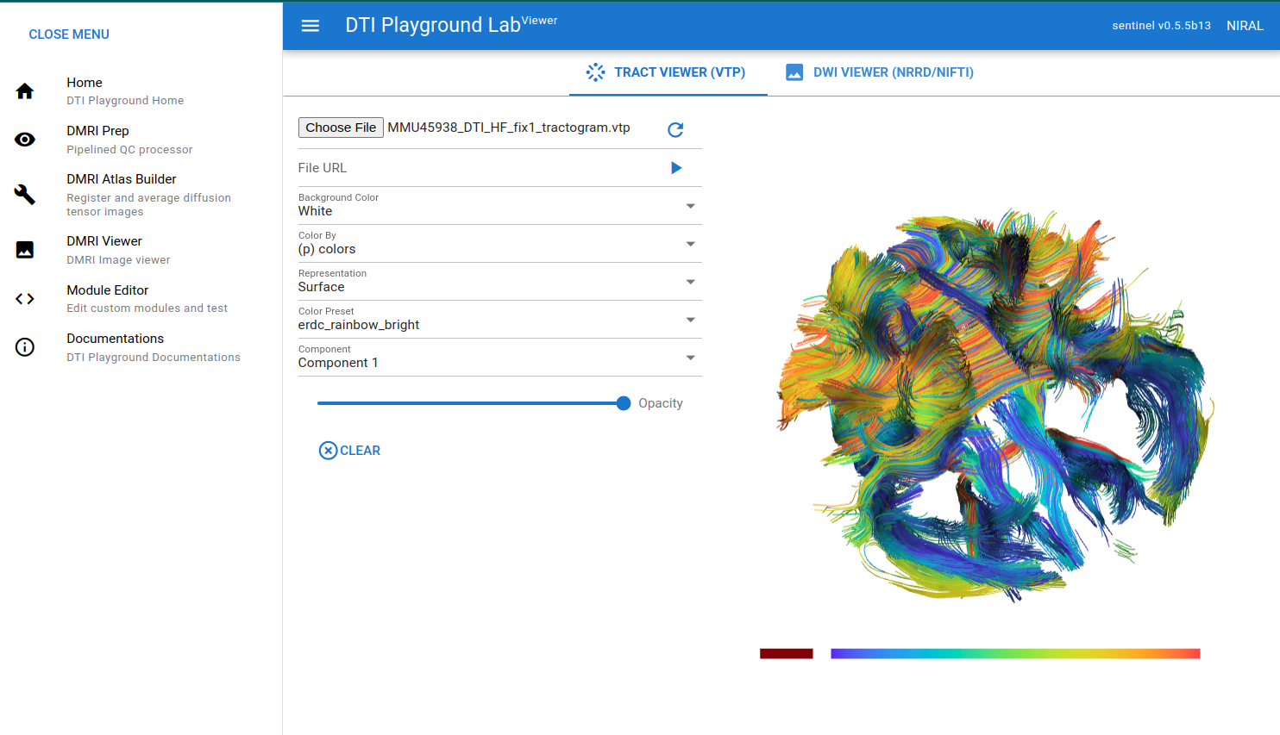Open the Color By dropdown
1280x735 pixels.
coord(500,244)
